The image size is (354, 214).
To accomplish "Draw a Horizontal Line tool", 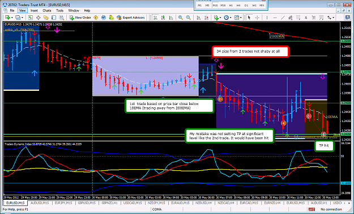I will 275,18.
